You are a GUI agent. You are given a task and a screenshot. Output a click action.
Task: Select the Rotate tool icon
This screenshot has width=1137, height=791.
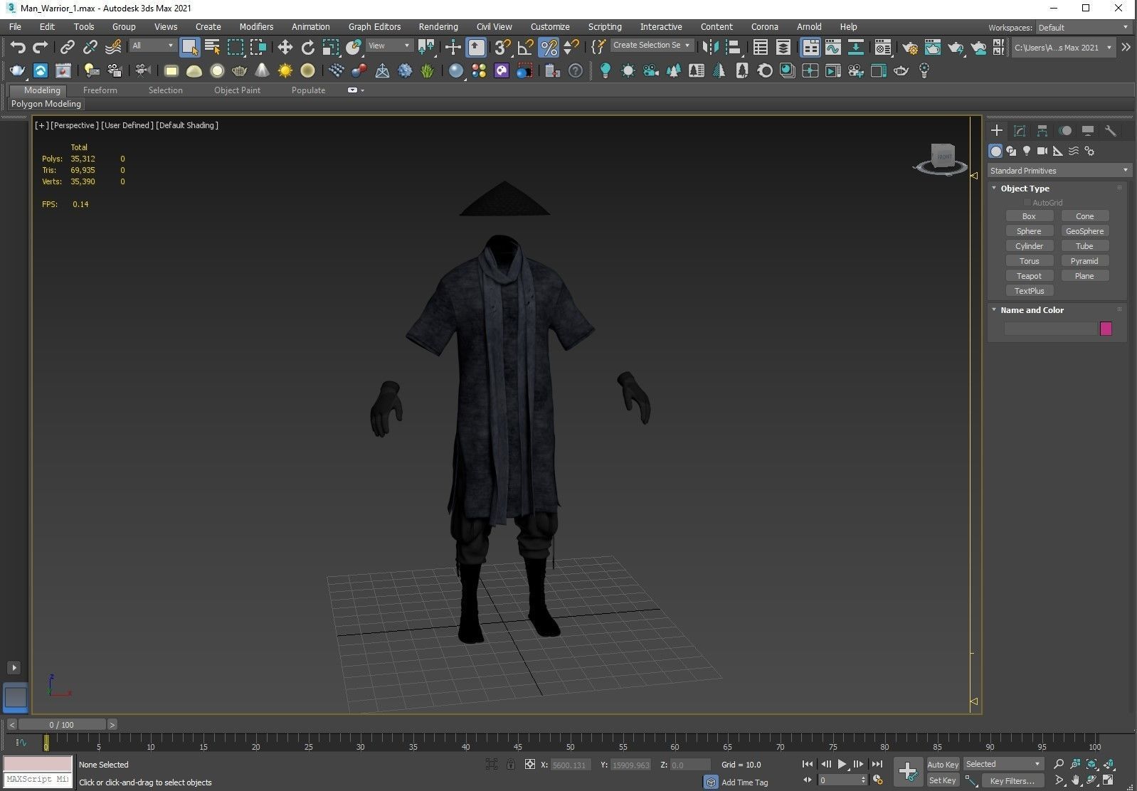[307, 47]
